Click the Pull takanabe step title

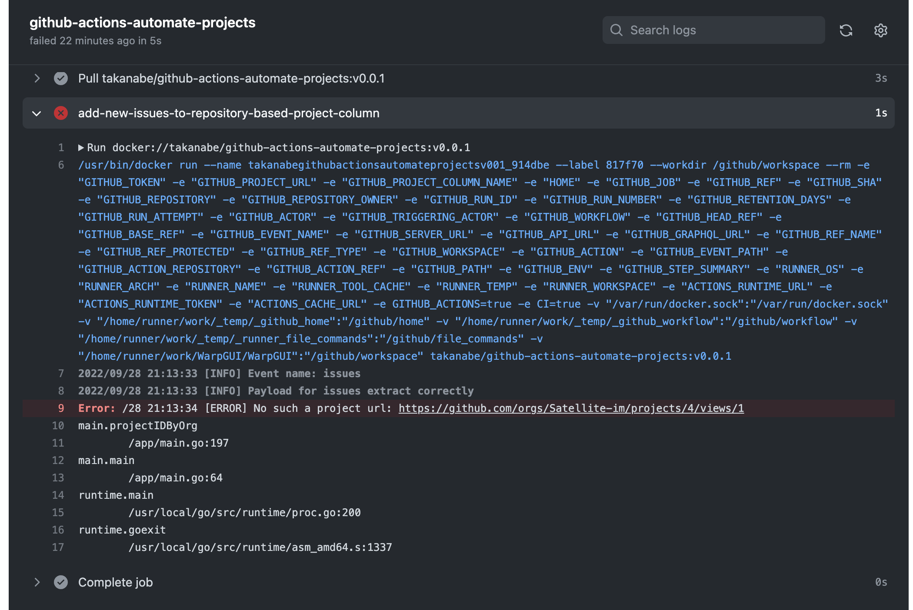pyautogui.click(x=231, y=78)
